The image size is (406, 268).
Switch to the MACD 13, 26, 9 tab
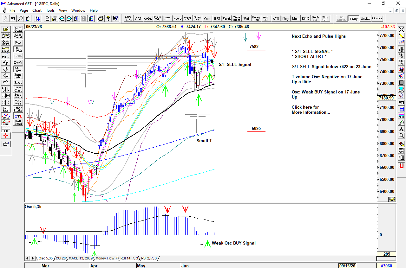pos(80,258)
